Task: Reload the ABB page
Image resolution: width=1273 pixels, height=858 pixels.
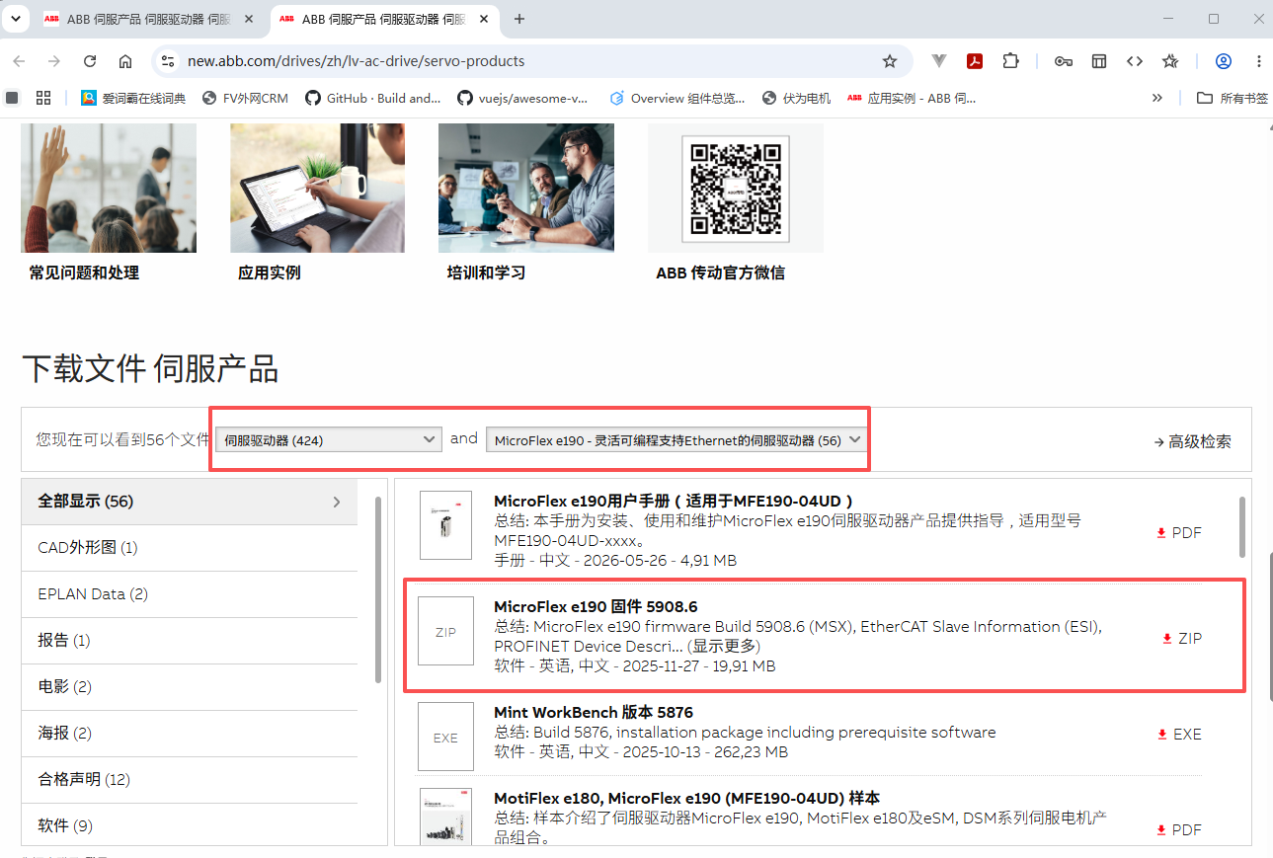Action: click(90, 61)
